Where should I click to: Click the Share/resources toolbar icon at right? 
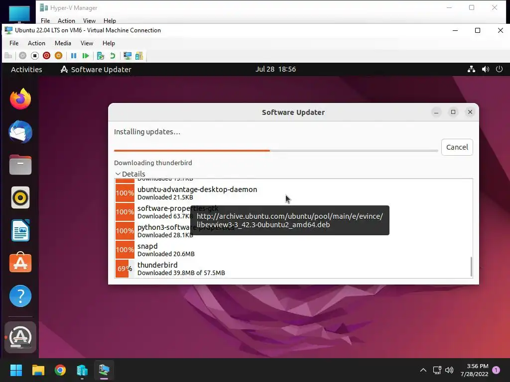click(x=139, y=56)
